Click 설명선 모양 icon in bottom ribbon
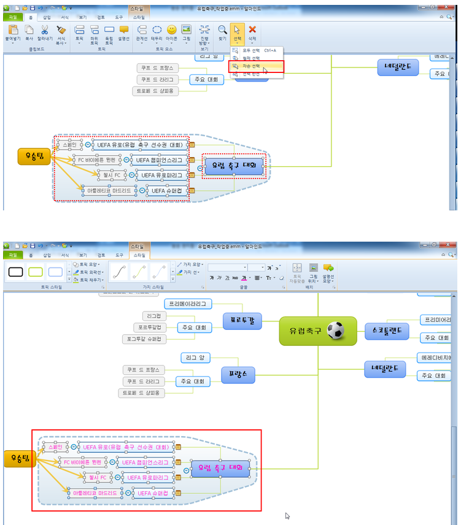The height and width of the screenshot is (525, 461). 328,268
